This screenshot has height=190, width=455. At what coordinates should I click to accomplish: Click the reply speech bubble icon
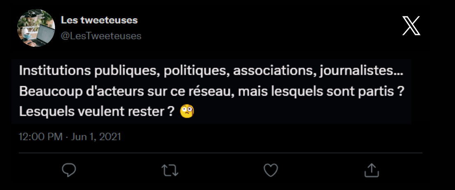(69, 170)
